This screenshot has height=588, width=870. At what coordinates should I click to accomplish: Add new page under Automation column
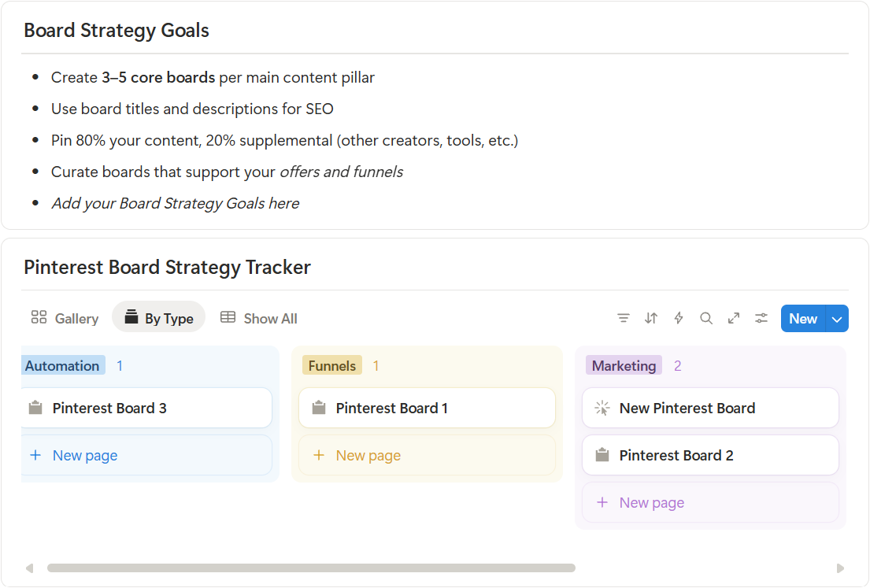pyautogui.click(x=84, y=456)
